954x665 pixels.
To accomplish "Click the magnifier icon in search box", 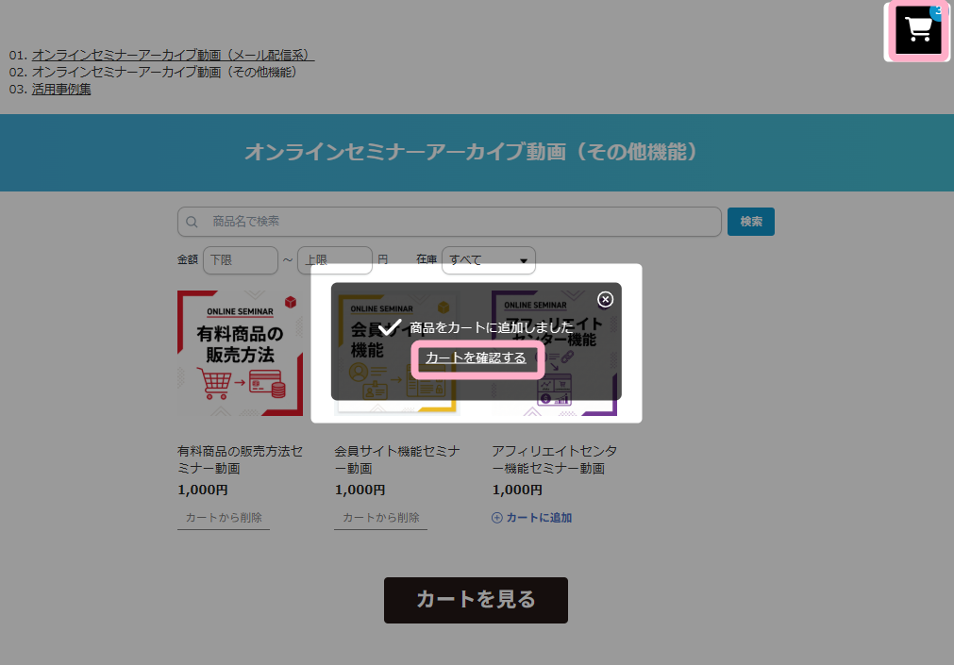I will point(192,222).
